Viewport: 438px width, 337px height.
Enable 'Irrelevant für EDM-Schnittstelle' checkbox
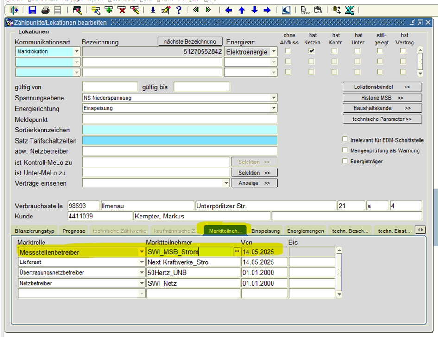(x=345, y=139)
